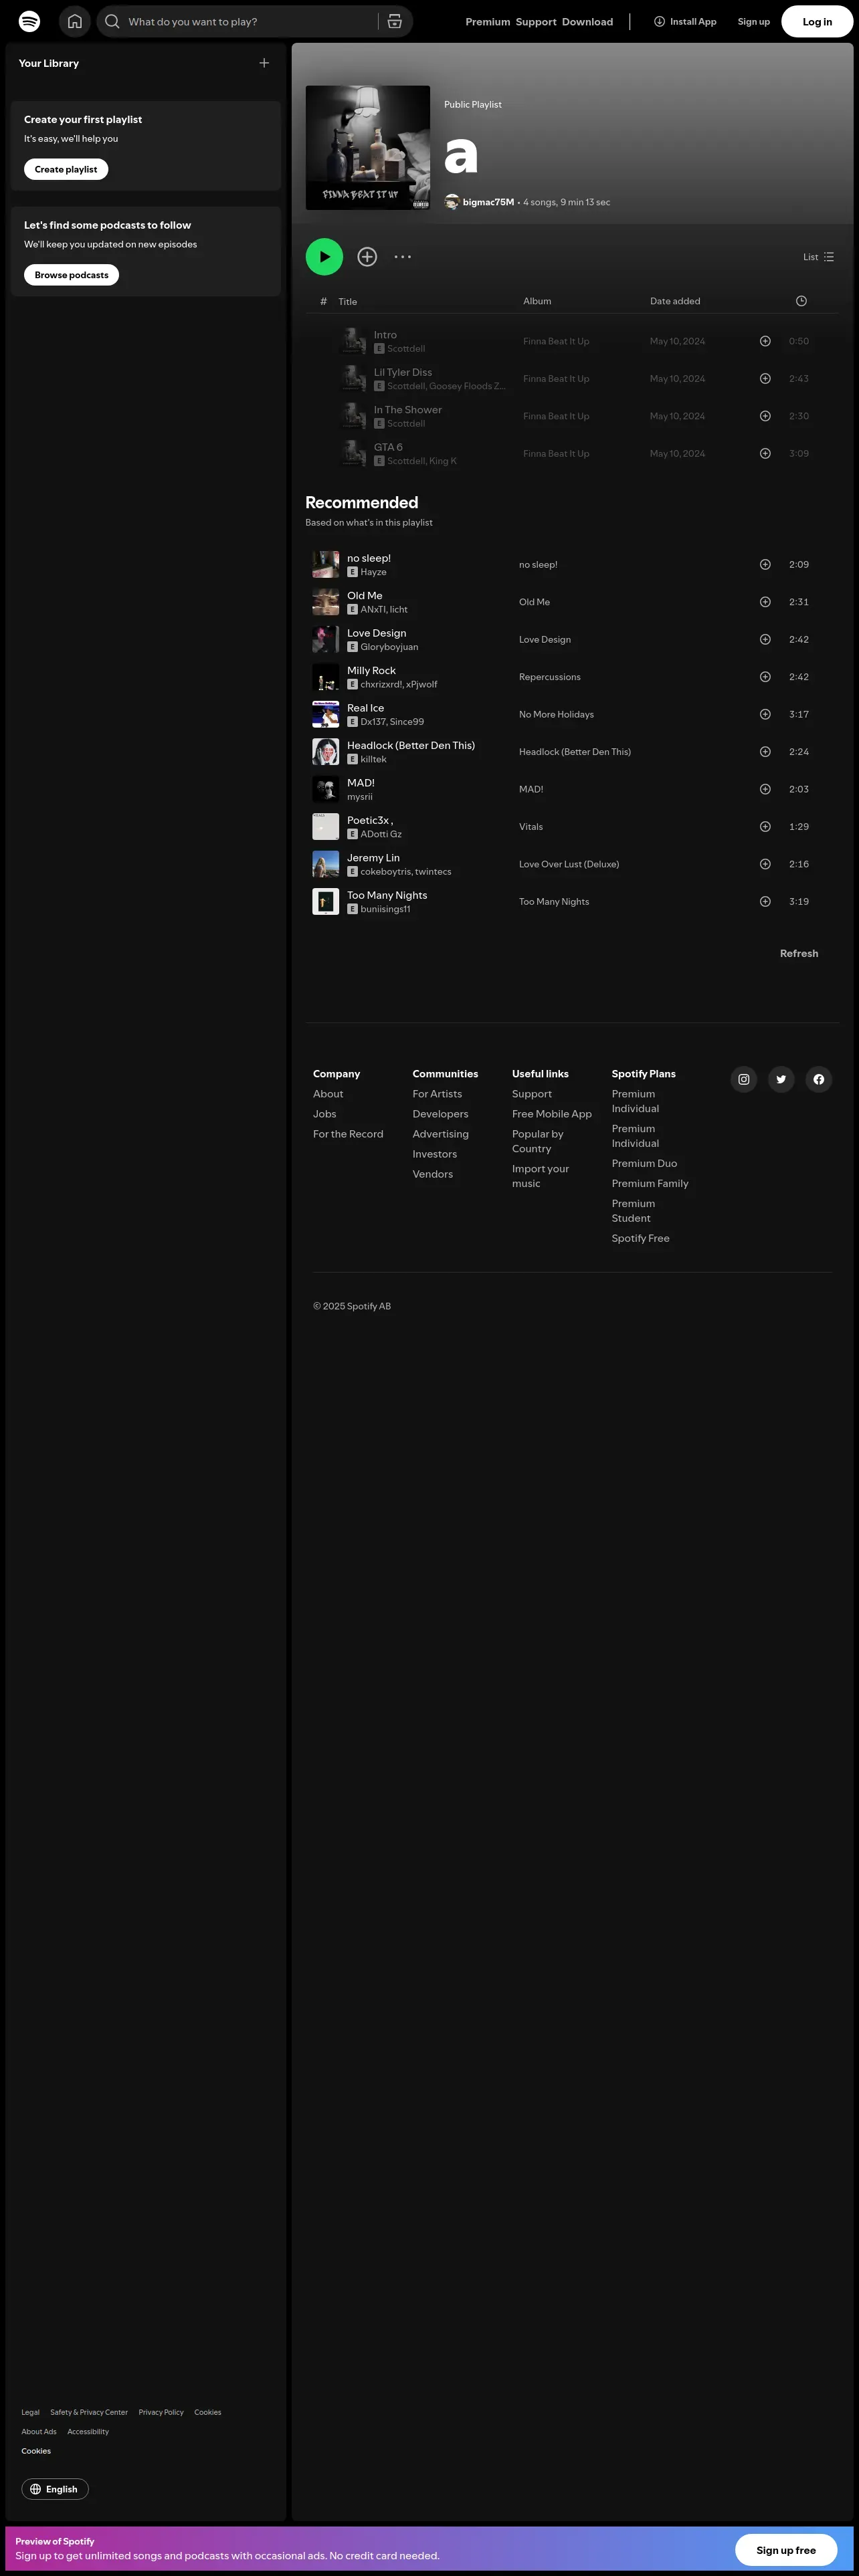Viewport: 859px width, 2576px height.
Task: Play the playlist with green button
Action: (324, 257)
